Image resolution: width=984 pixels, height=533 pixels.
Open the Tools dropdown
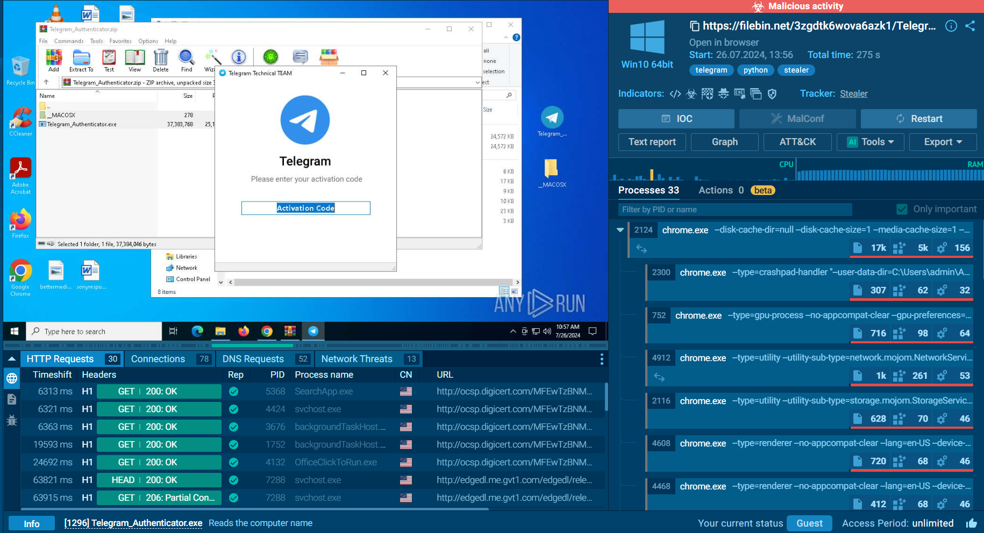point(871,142)
